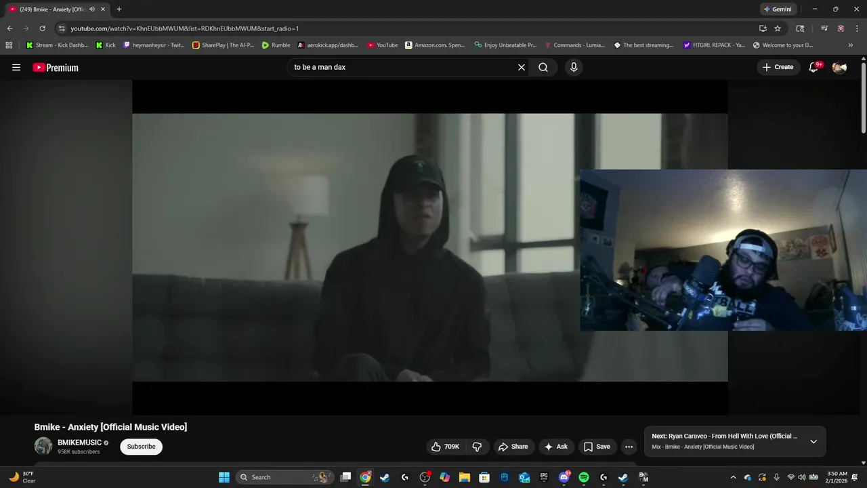This screenshot has height=488, width=867.
Task: Open the YouTube bookmark
Action: tap(383, 45)
